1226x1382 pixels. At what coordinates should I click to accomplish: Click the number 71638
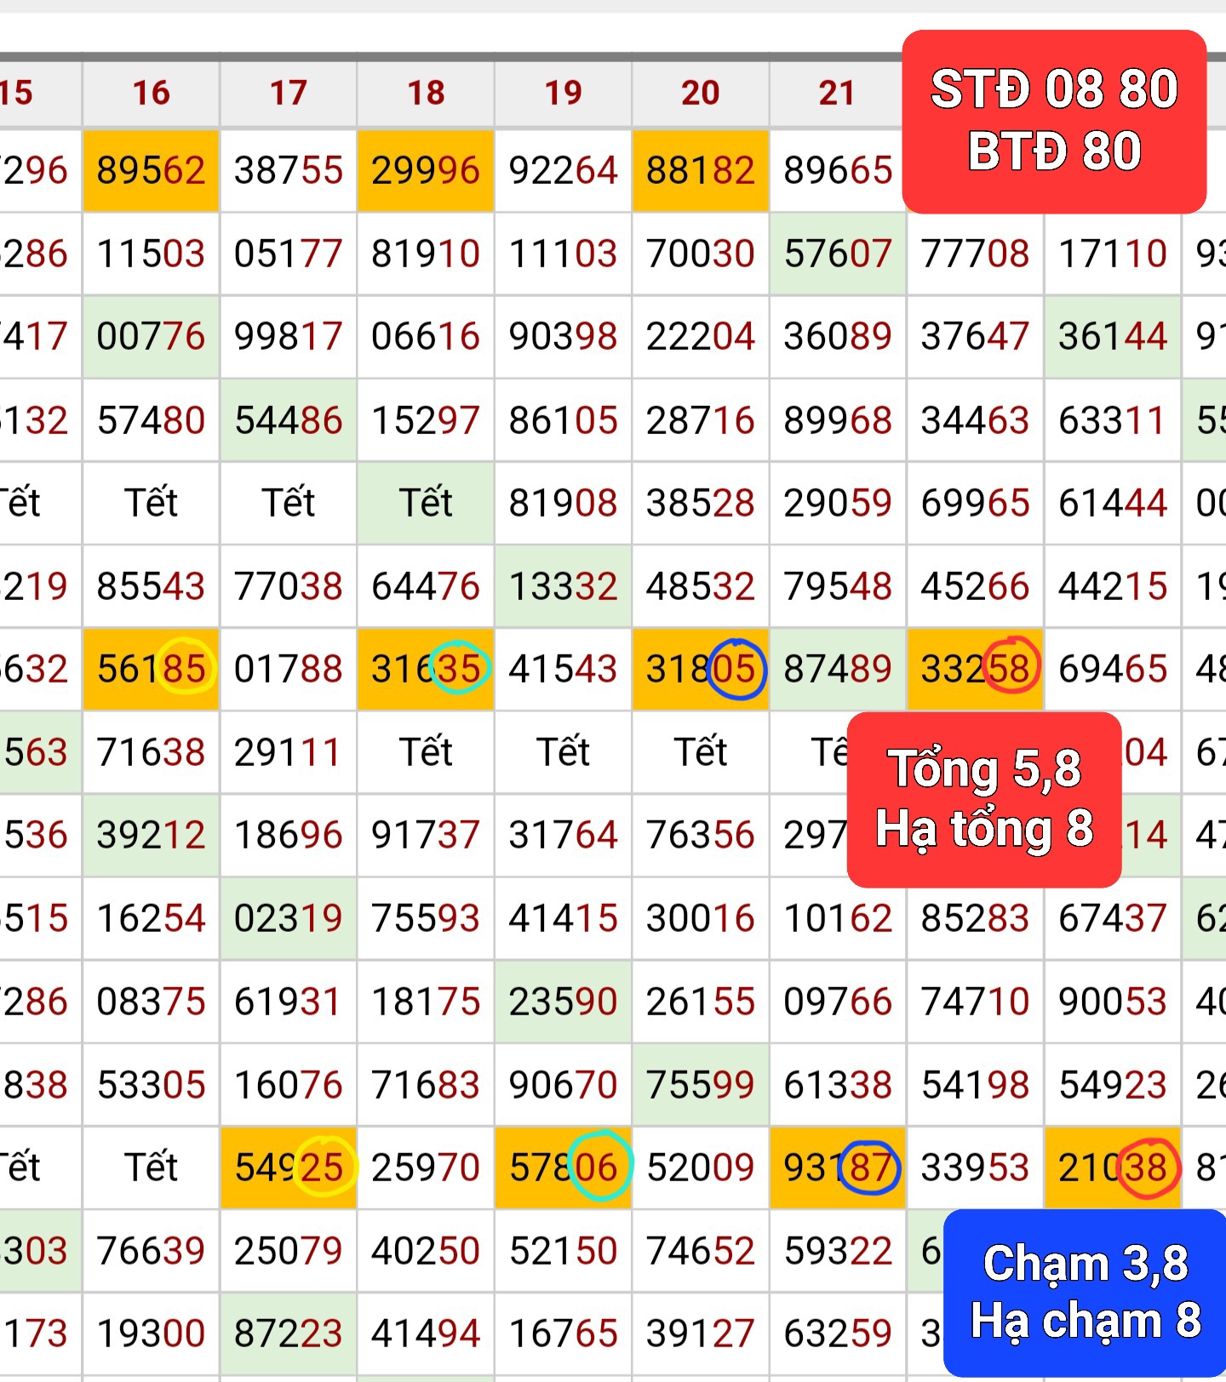pos(151,752)
